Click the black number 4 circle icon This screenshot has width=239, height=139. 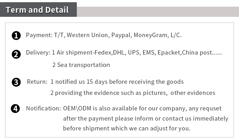tap(15, 109)
